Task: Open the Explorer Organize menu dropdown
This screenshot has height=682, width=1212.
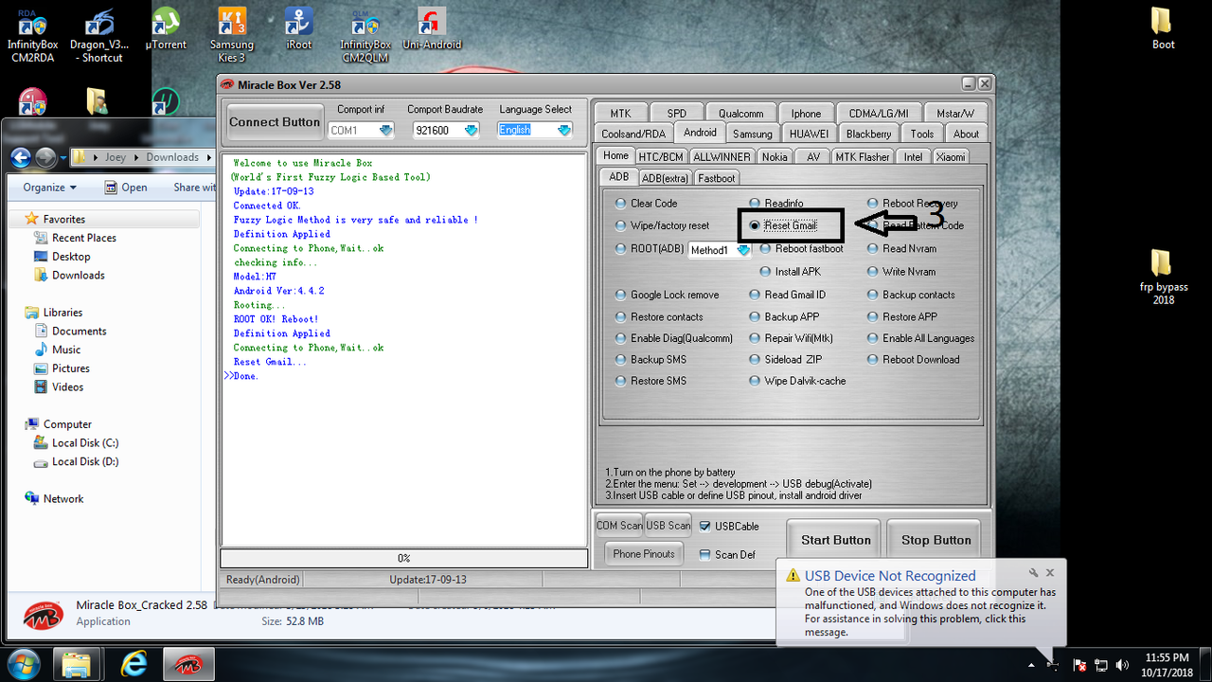Action: (49, 188)
